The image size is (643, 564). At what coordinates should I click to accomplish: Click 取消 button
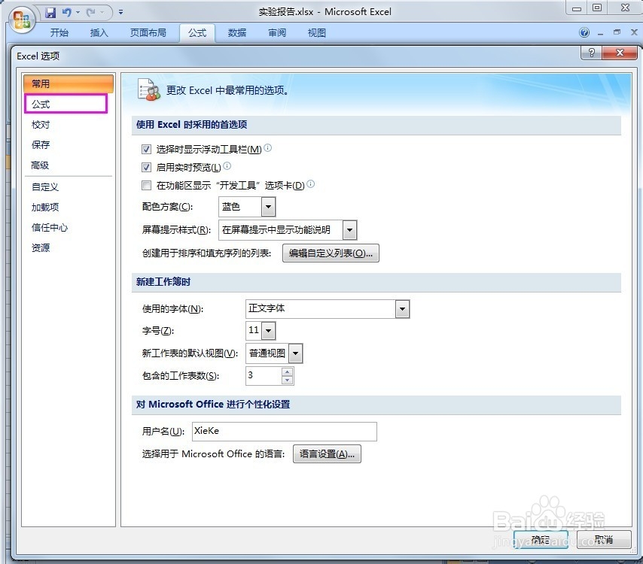pyautogui.click(x=604, y=539)
